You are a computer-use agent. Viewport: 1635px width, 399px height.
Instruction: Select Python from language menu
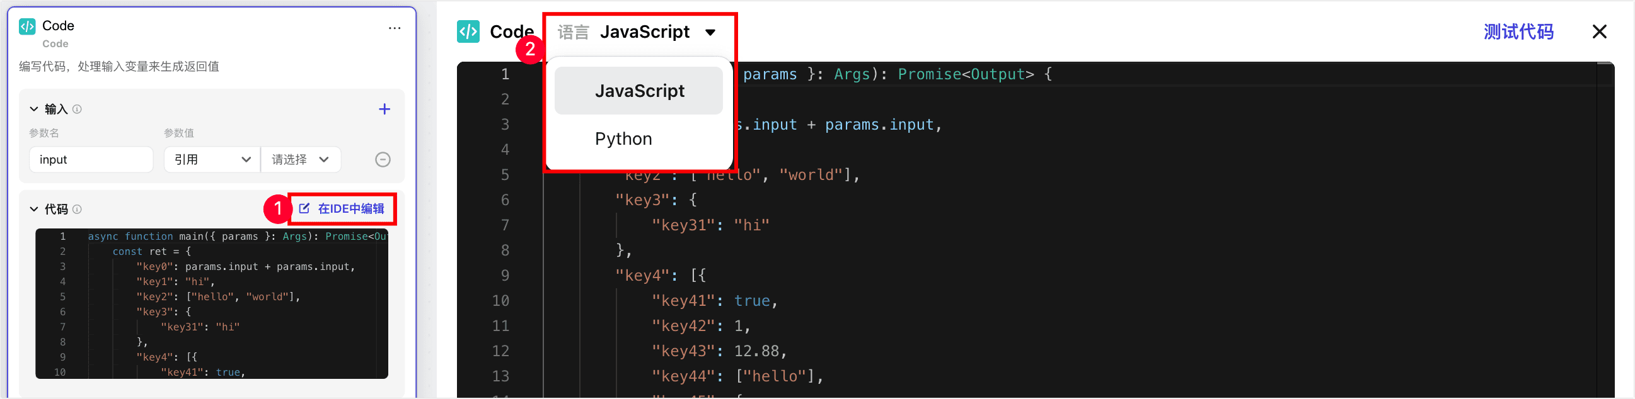[x=623, y=138]
